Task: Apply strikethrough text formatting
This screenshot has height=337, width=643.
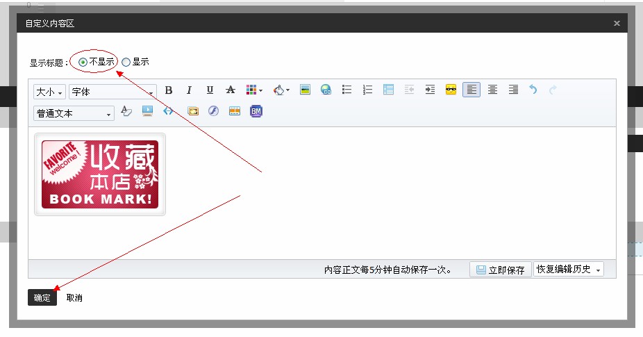Action: (x=231, y=90)
